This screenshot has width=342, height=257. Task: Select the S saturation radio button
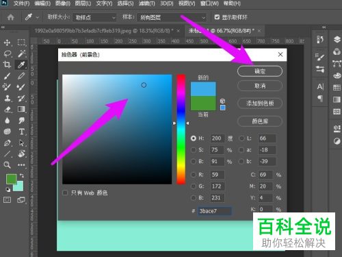194,150
